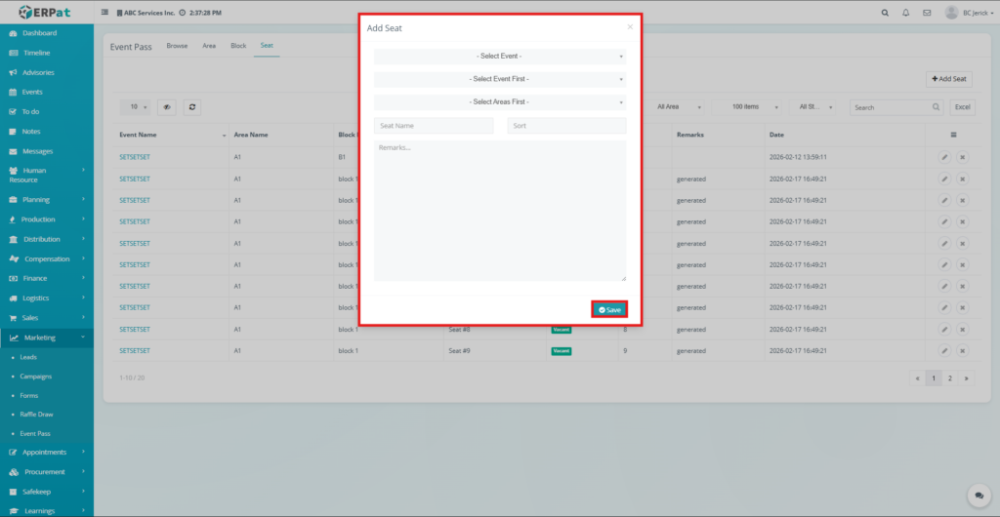1000x517 pixels.
Task: Expand the Production menu
Action: 47,219
